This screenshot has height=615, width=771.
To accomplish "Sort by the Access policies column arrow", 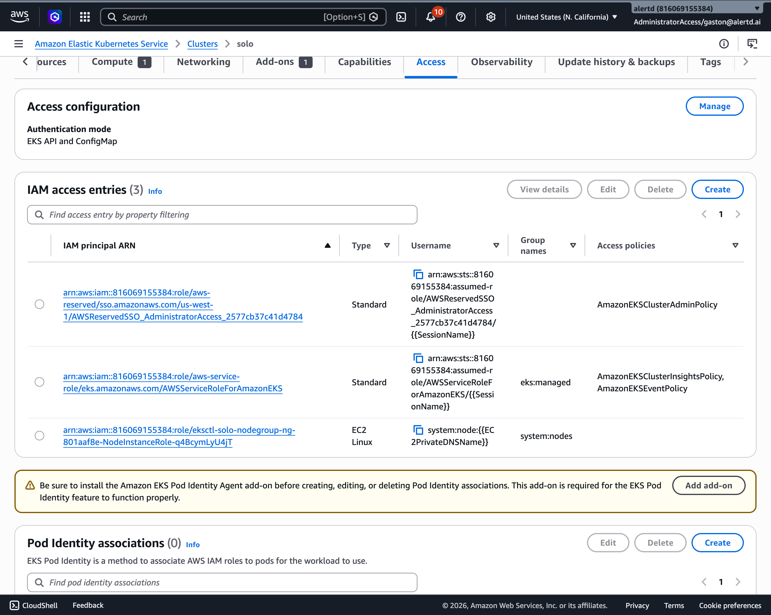I will (735, 245).
